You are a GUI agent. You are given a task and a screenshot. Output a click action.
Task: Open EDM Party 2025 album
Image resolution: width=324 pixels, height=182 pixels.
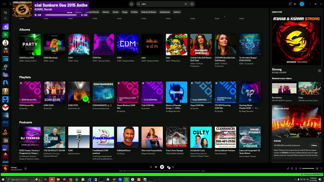[x=30, y=48]
